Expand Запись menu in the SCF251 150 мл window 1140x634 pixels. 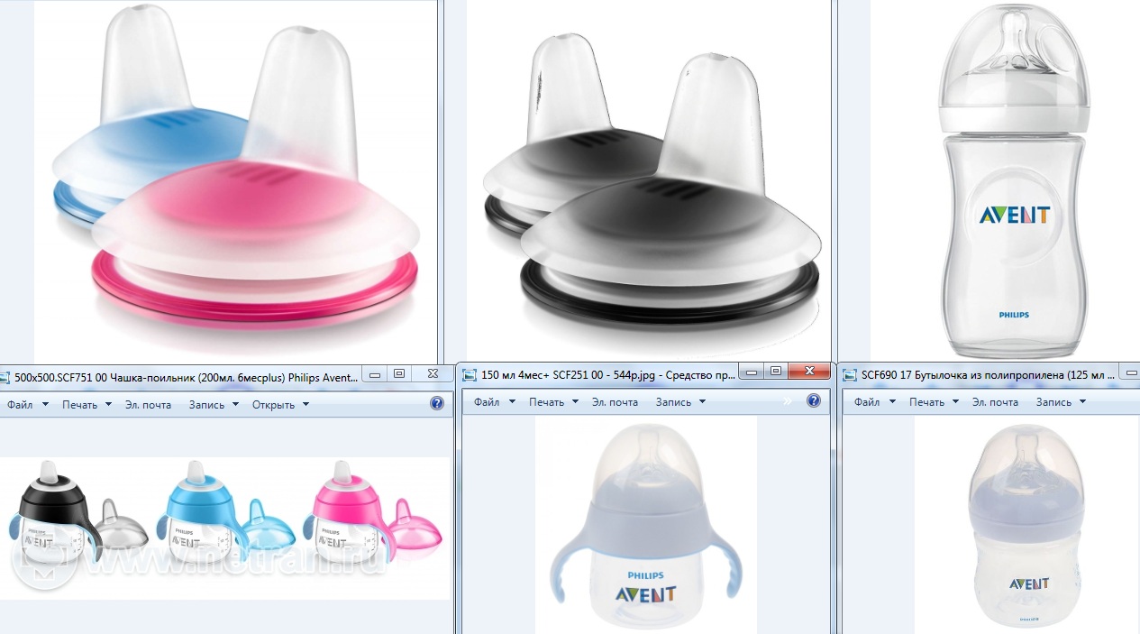[680, 402]
